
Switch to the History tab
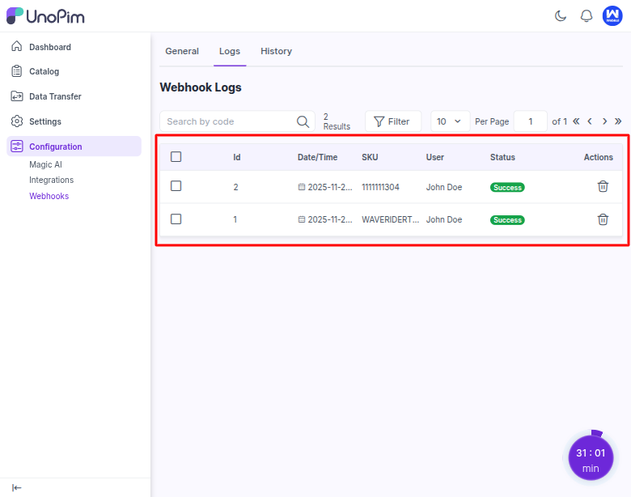[276, 51]
